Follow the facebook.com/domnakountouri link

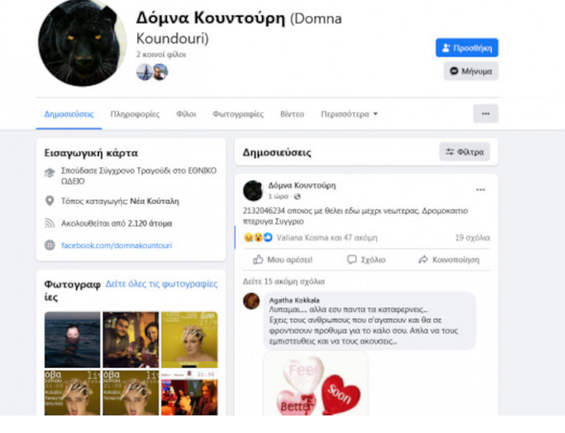point(116,245)
